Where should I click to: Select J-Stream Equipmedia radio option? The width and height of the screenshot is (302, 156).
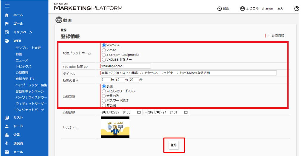pos(104,55)
